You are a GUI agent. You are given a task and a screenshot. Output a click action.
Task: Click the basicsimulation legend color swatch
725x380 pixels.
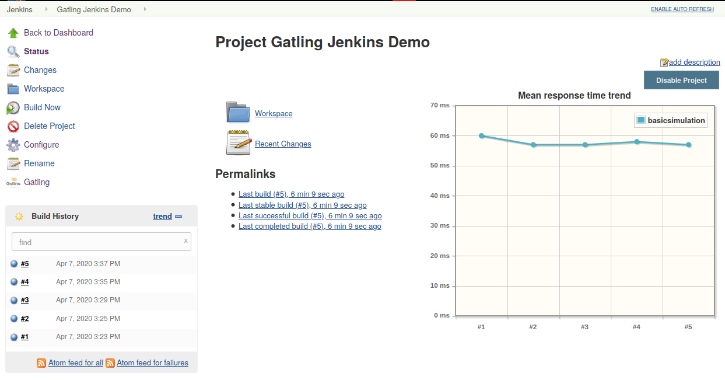(x=641, y=120)
